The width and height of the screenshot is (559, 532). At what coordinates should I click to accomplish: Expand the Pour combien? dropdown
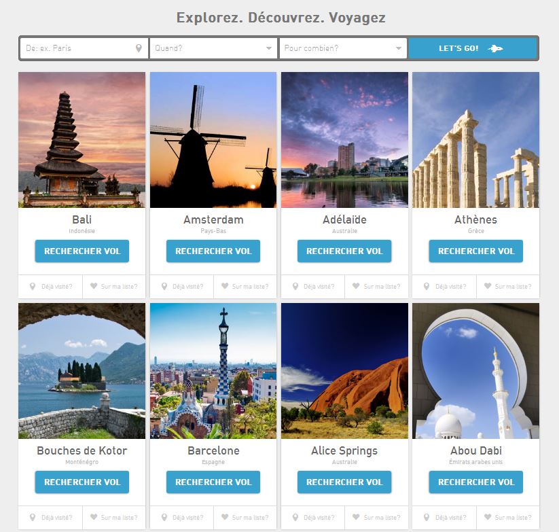click(343, 48)
